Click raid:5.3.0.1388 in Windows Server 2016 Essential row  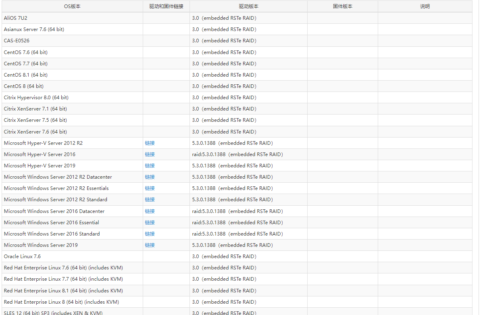point(209,223)
